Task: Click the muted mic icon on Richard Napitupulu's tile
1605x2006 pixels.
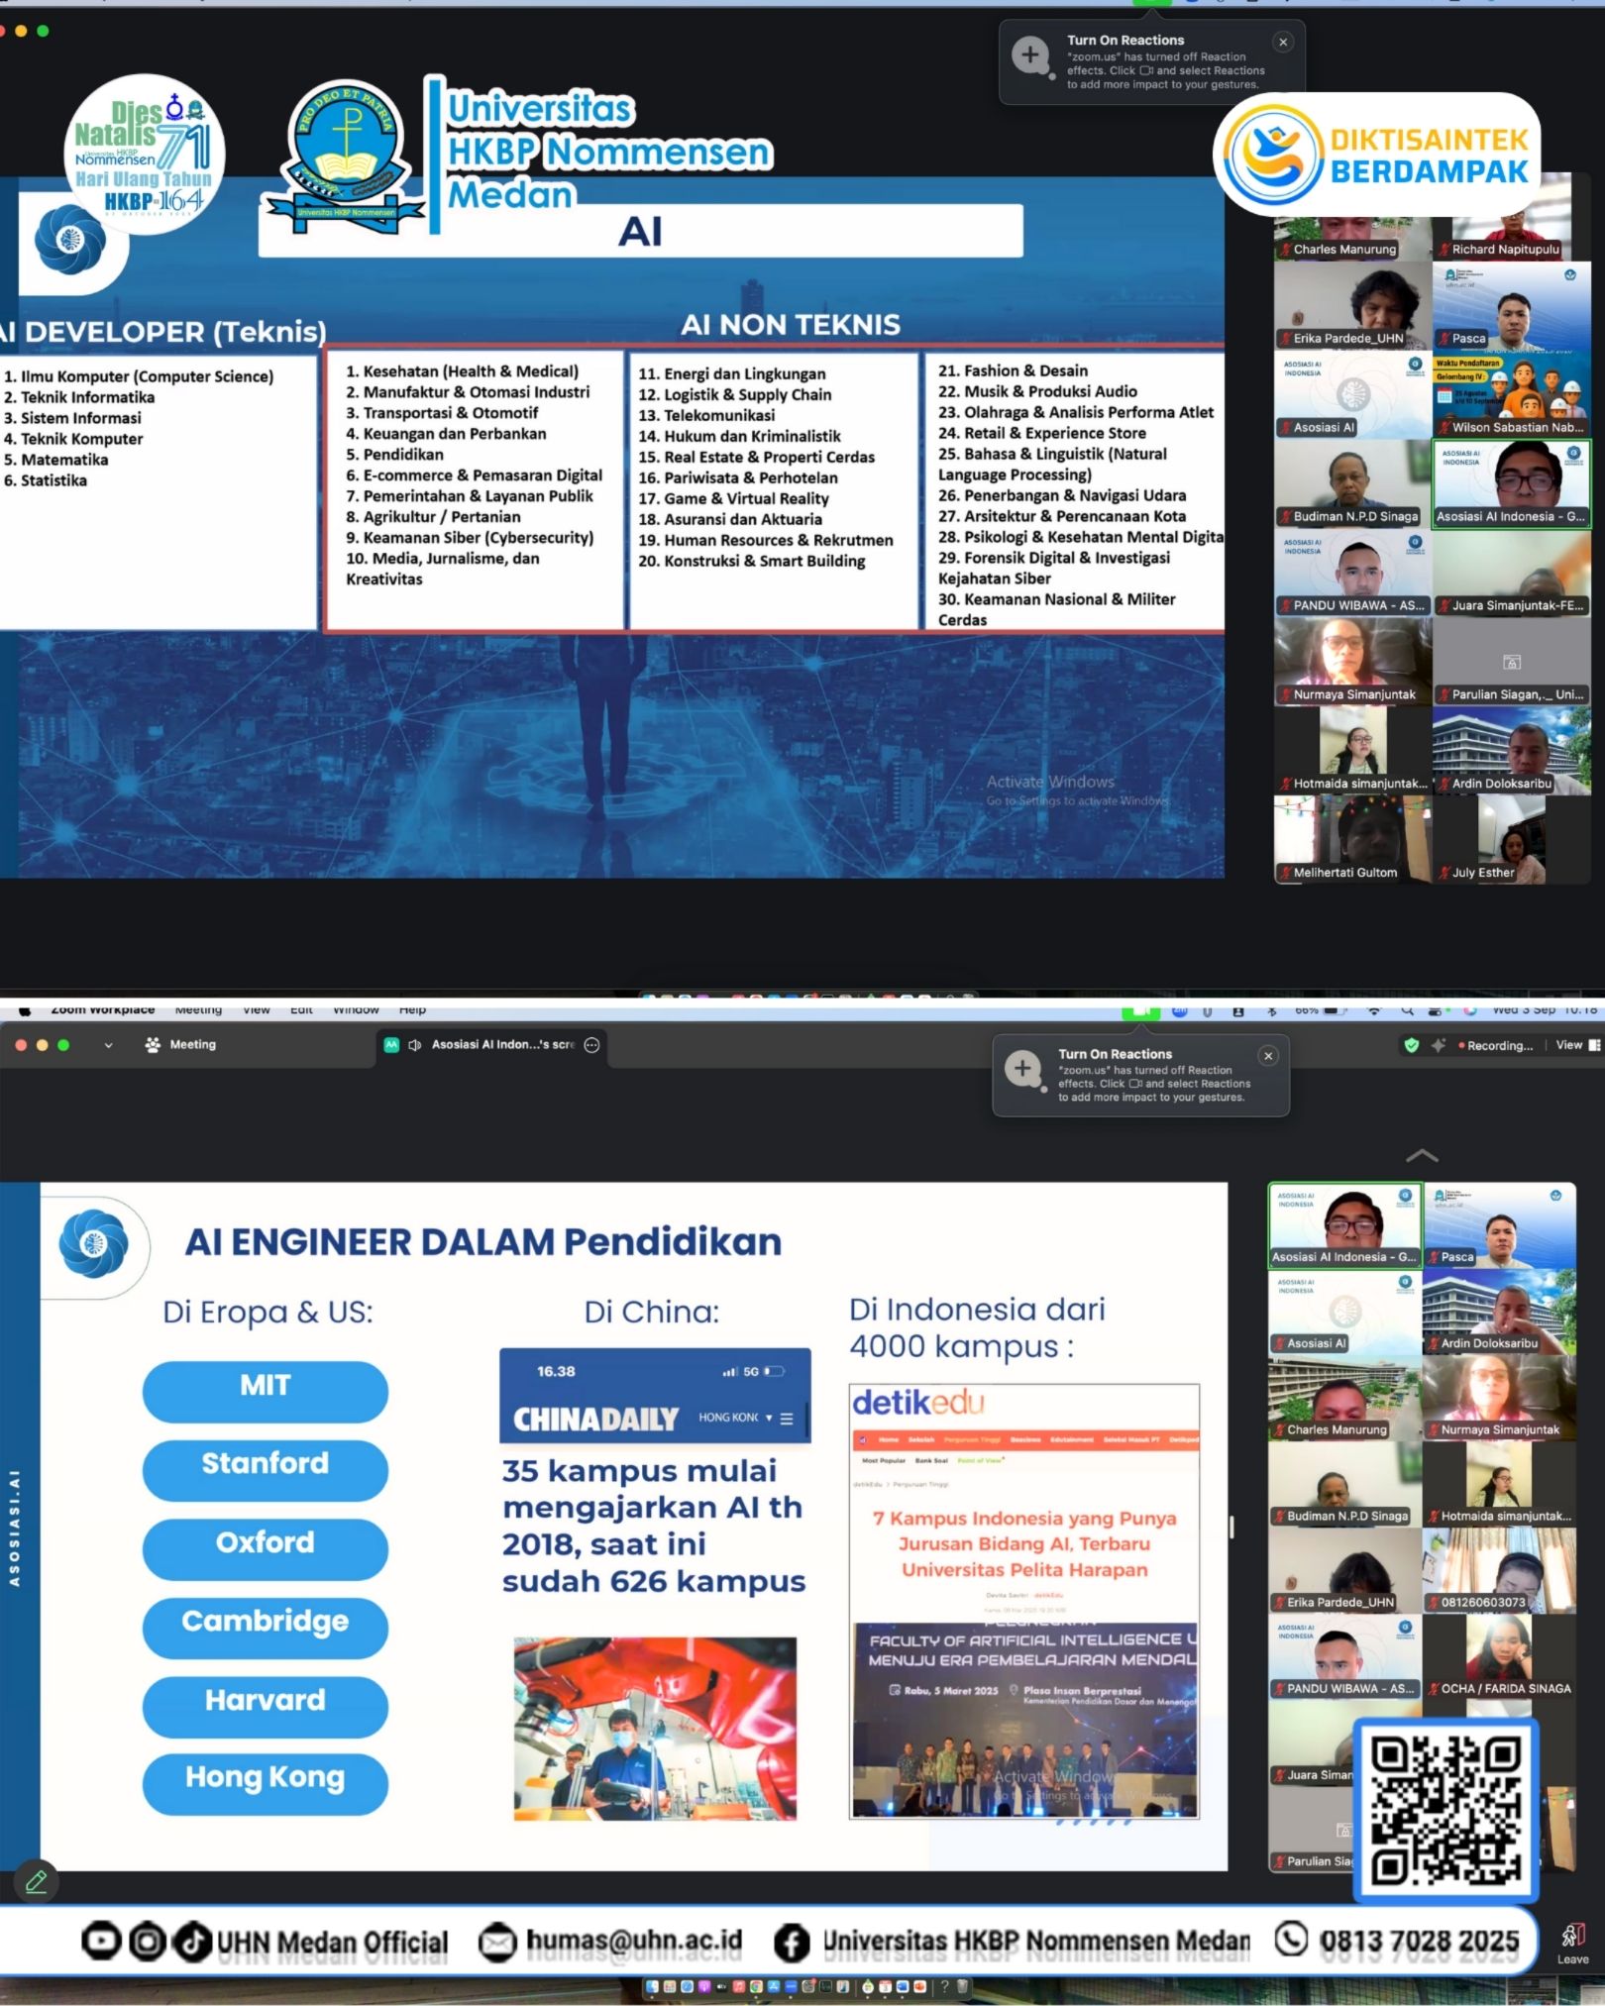Action: pos(1444,250)
